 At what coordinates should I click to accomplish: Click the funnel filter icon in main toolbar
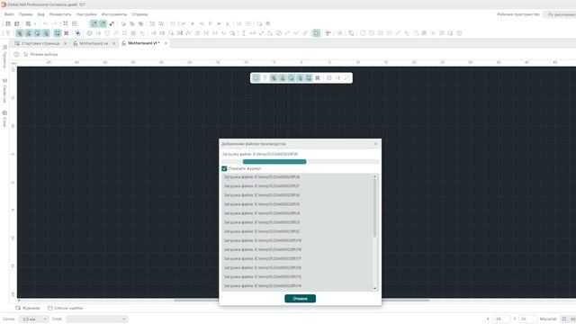pos(8,33)
